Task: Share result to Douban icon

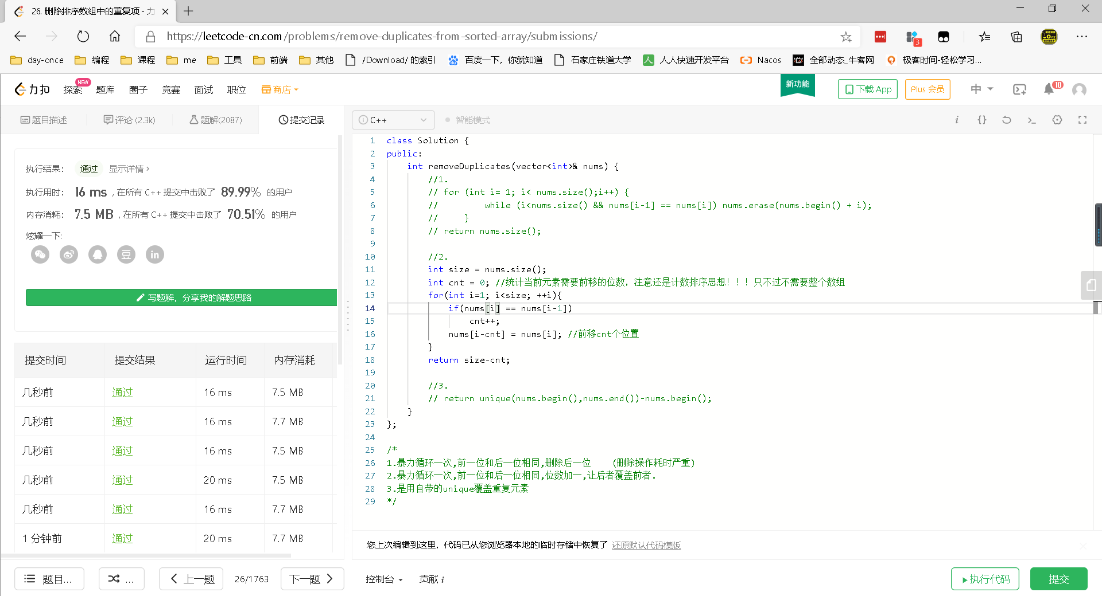Action: coord(126,254)
